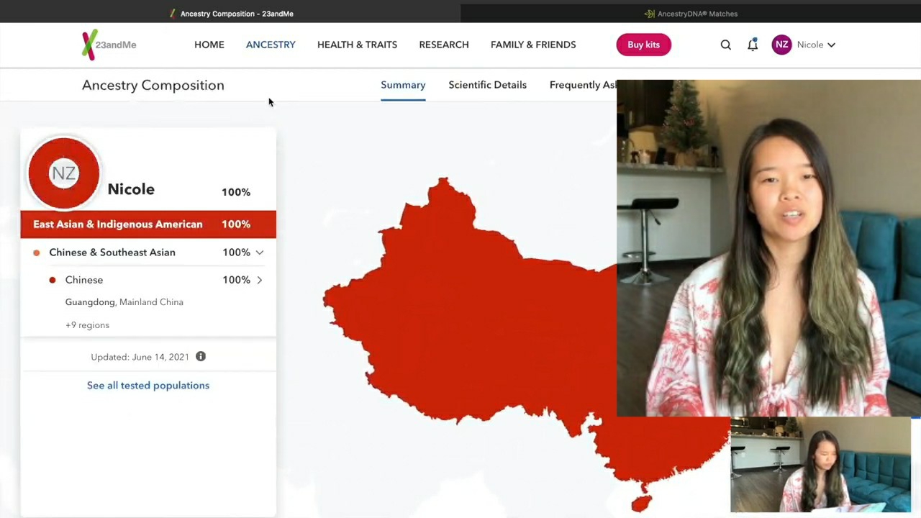Click the AncestryDNA tab favicon
The image size is (921, 518).
pyautogui.click(x=649, y=14)
